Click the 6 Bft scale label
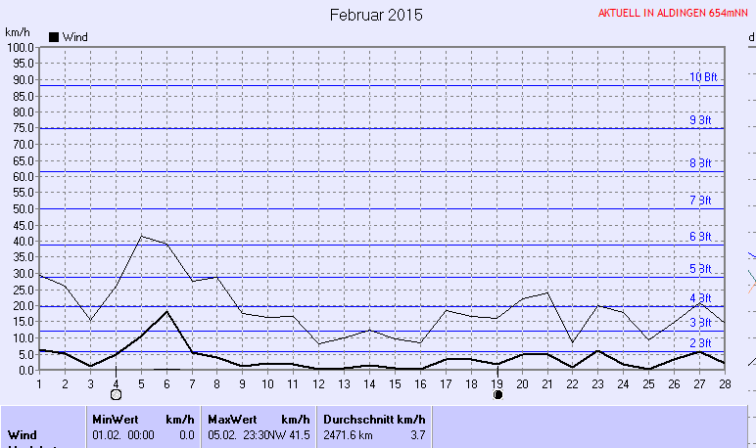This screenshot has height=448, width=756. tap(700, 237)
